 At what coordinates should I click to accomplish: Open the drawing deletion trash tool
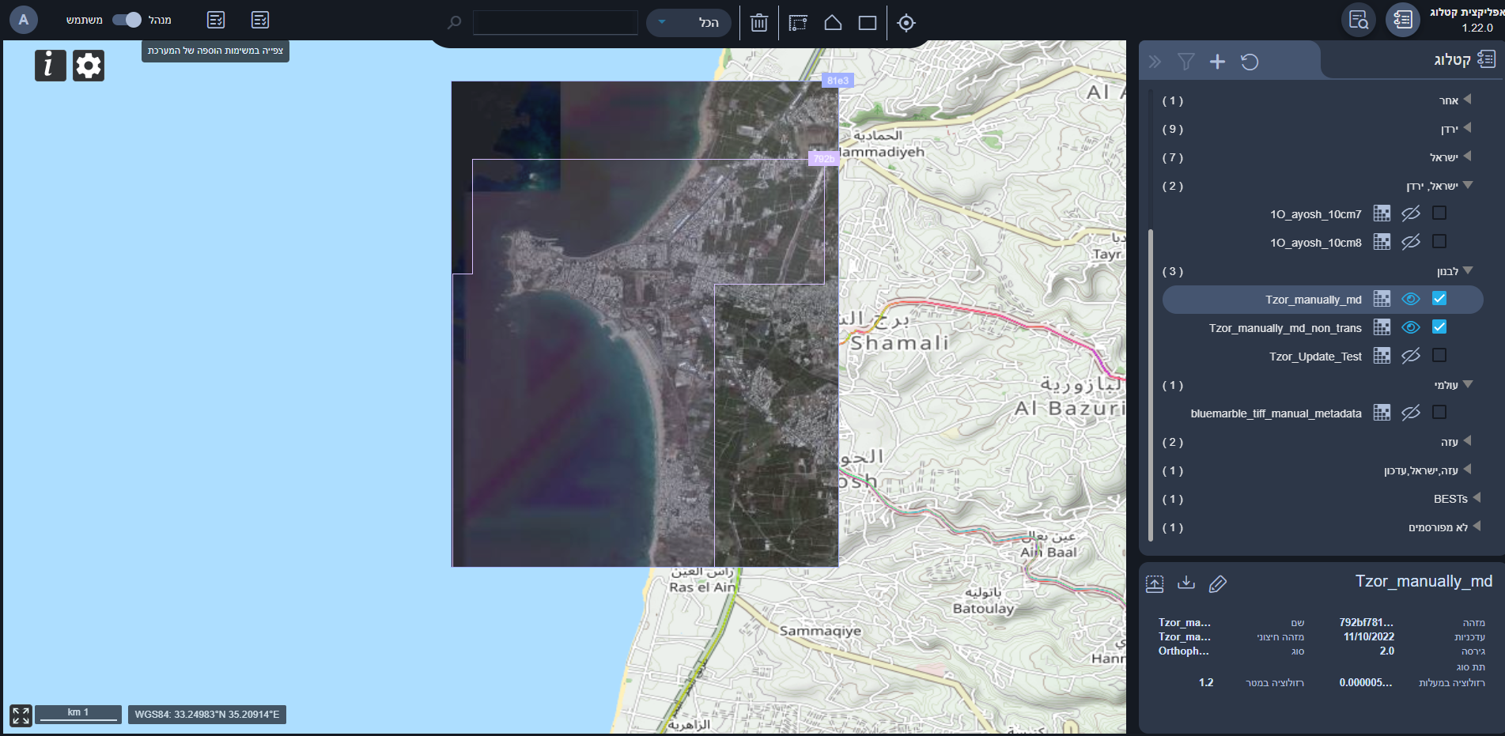(x=758, y=23)
